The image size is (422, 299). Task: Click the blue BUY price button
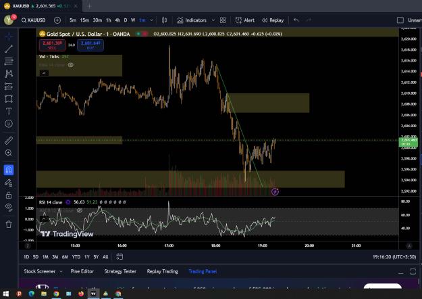click(90, 45)
